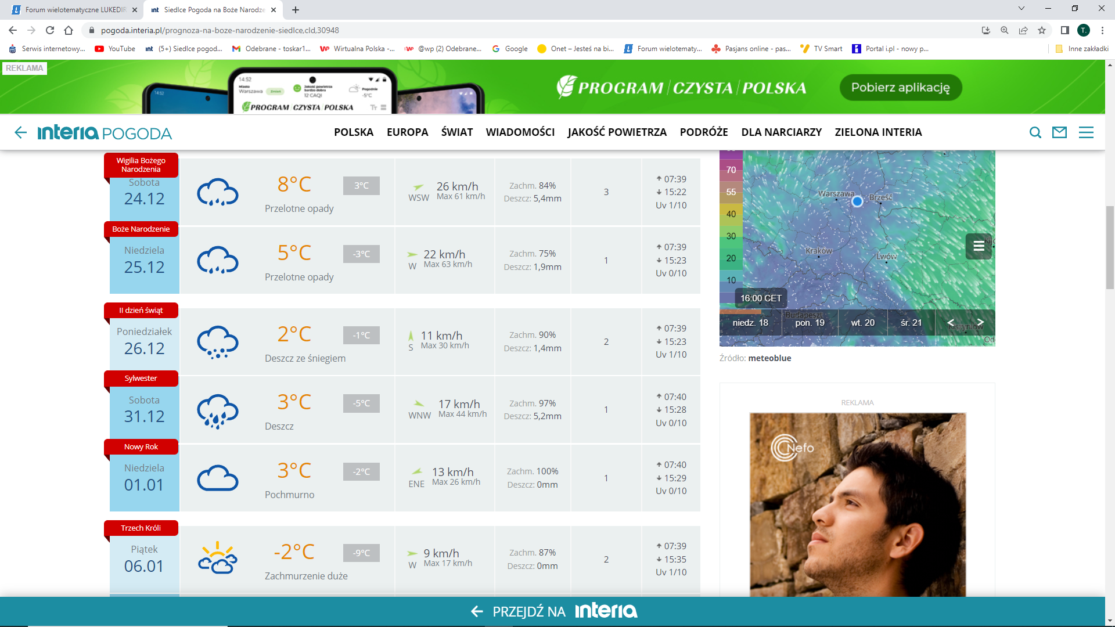Select pon. 19 on the map timeline
Screen dimensions: 1115x627
[x=810, y=323]
